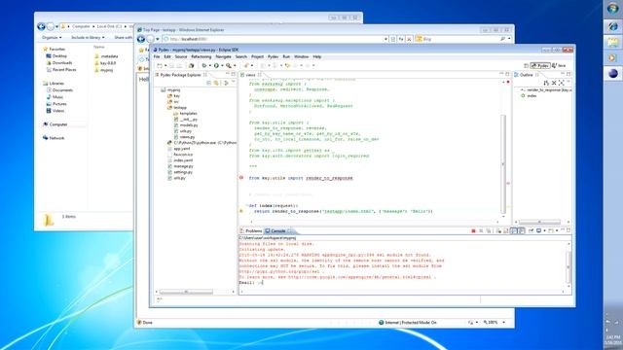The width and height of the screenshot is (623, 350).
Task: Open the Source menu in Eclipse
Action: point(181,57)
